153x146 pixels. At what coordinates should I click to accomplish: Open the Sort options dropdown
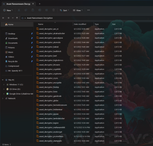[64, 10]
